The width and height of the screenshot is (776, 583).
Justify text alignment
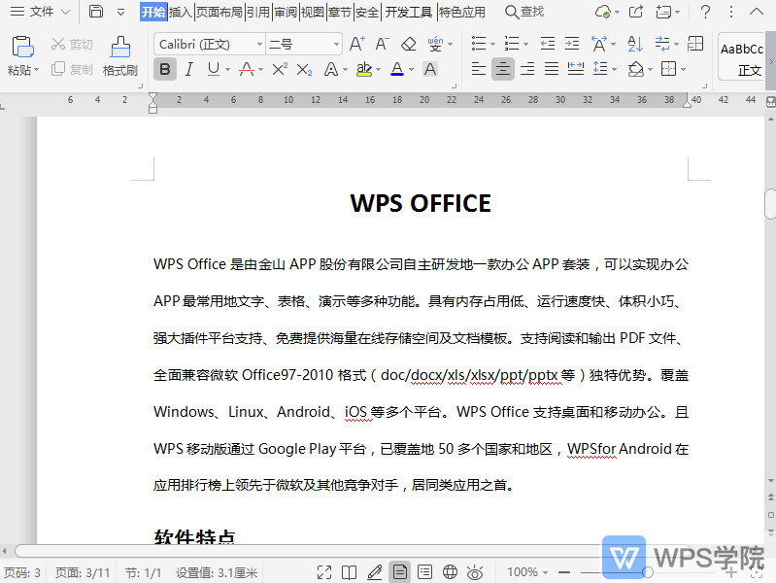[x=552, y=69]
